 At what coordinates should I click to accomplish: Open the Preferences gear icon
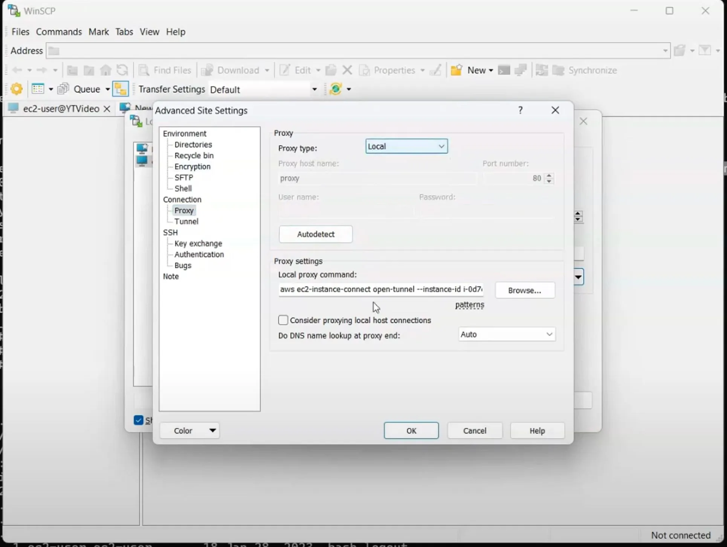17,89
